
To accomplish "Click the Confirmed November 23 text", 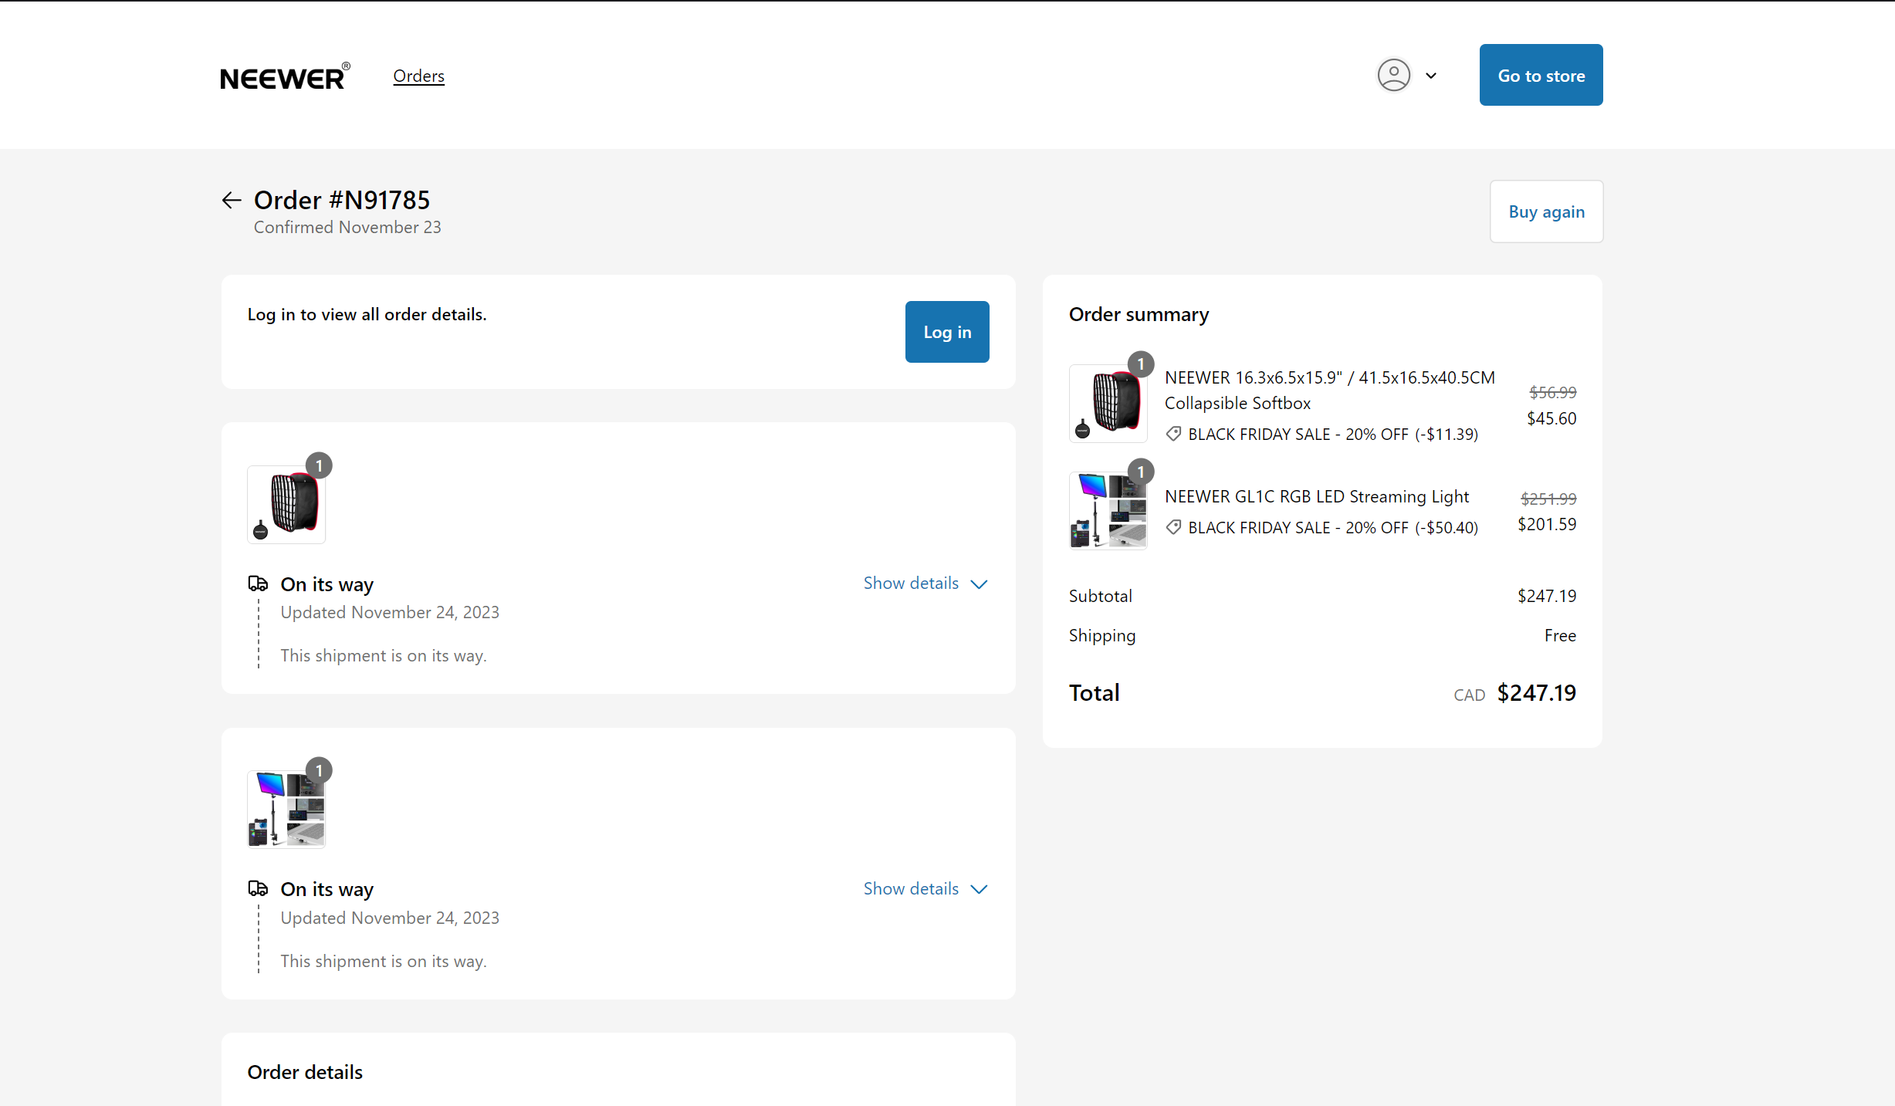I will 347,227.
